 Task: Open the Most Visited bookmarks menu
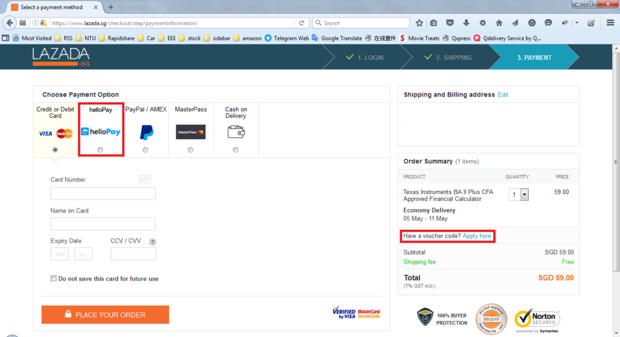click(x=32, y=38)
